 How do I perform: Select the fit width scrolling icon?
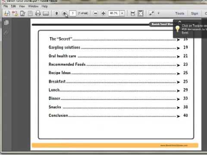133,13
